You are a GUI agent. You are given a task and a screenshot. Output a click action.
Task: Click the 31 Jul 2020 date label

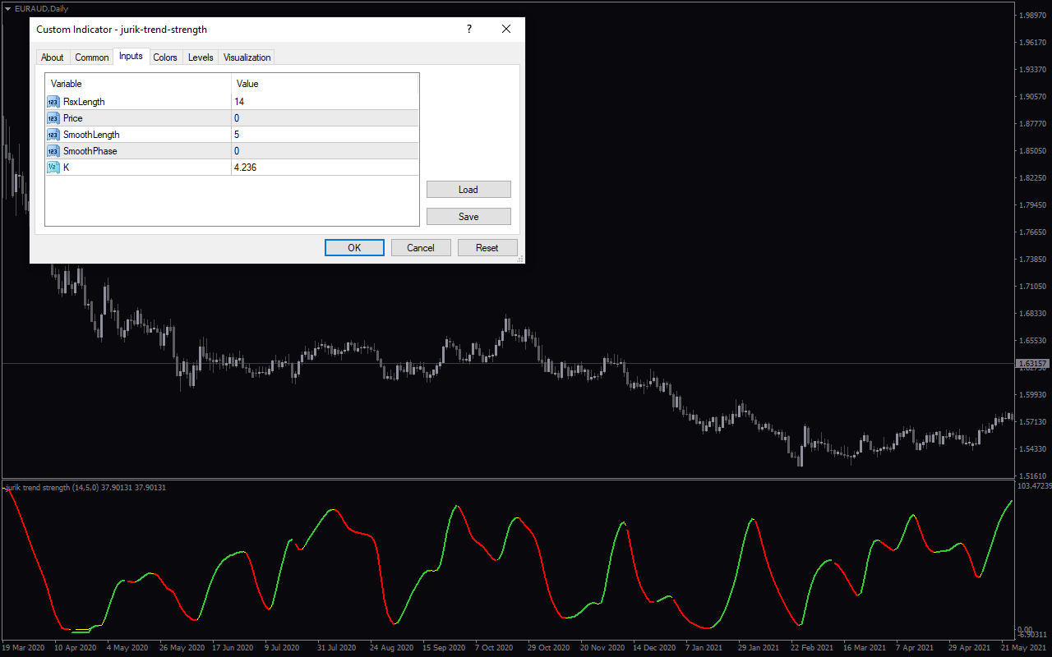click(x=339, y=647)
